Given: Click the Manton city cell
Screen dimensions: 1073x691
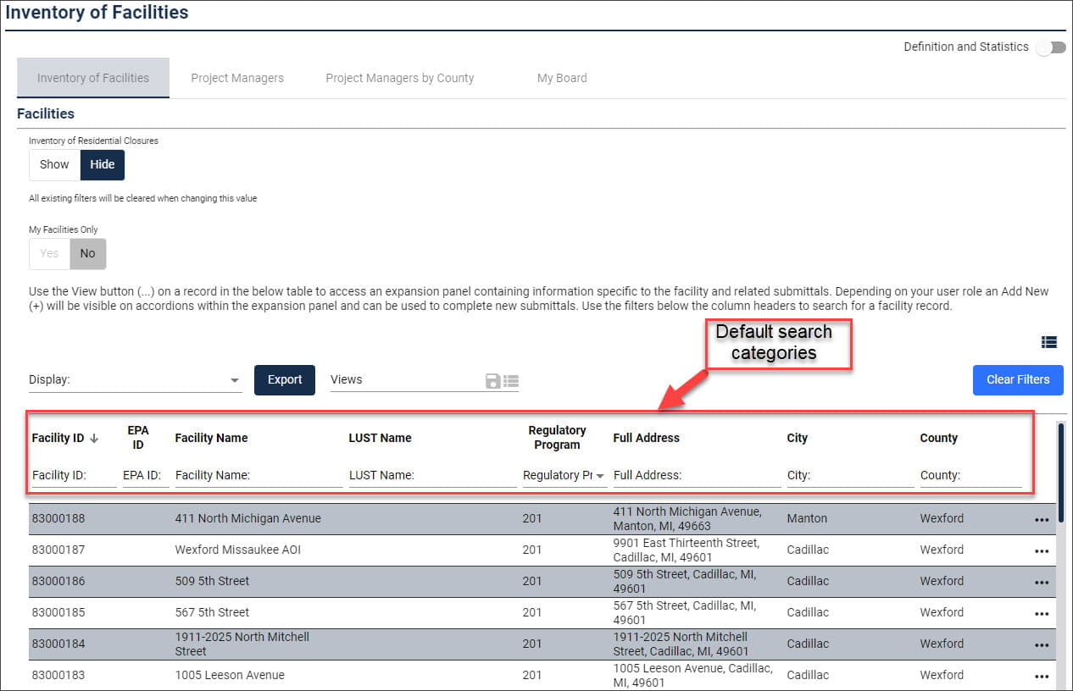Looking at the screenshot, I should coord(807,518).
